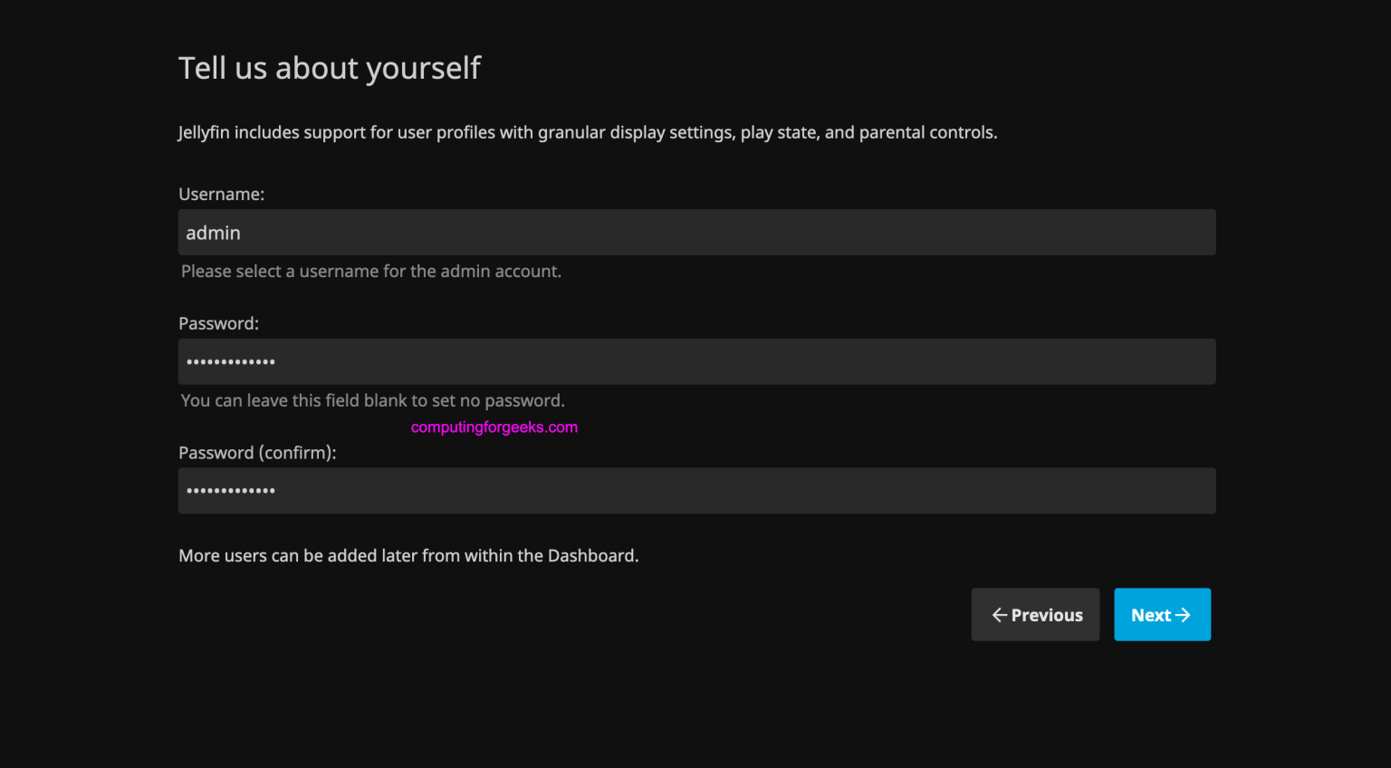This screenshot has width=1391, height=768.
Task: Click the right arrow icon inside Next
Action: tap(1183, 615)
